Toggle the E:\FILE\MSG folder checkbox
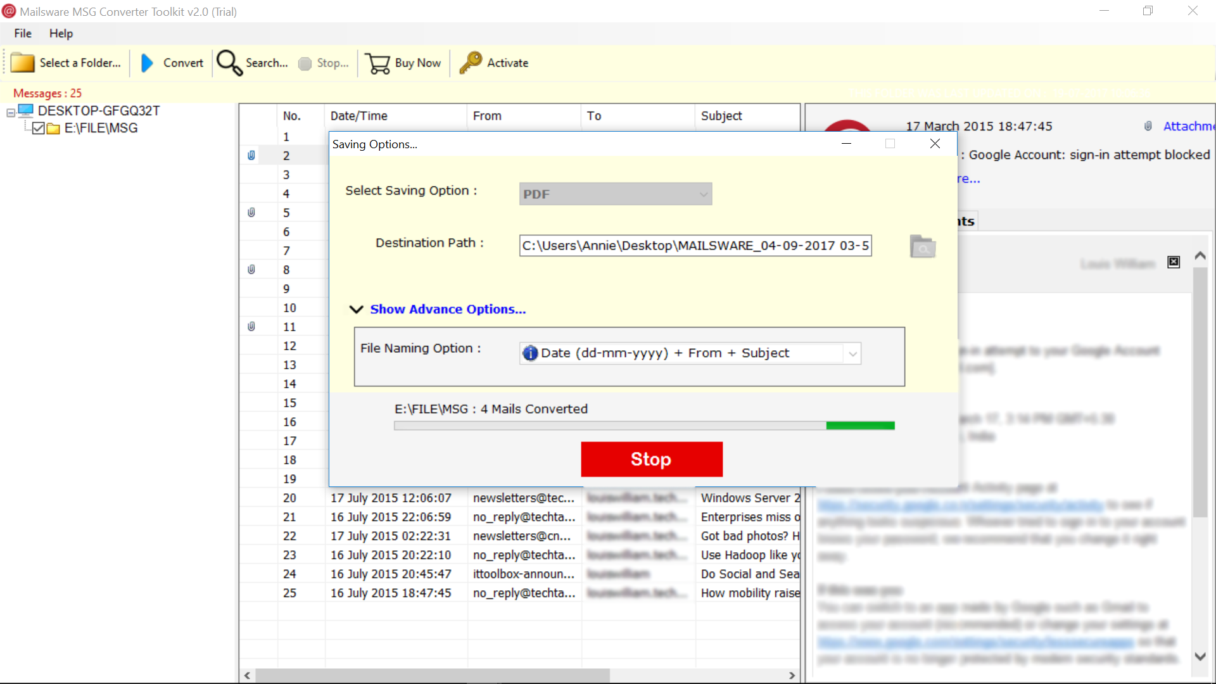1216x684 pixels. 38,129
